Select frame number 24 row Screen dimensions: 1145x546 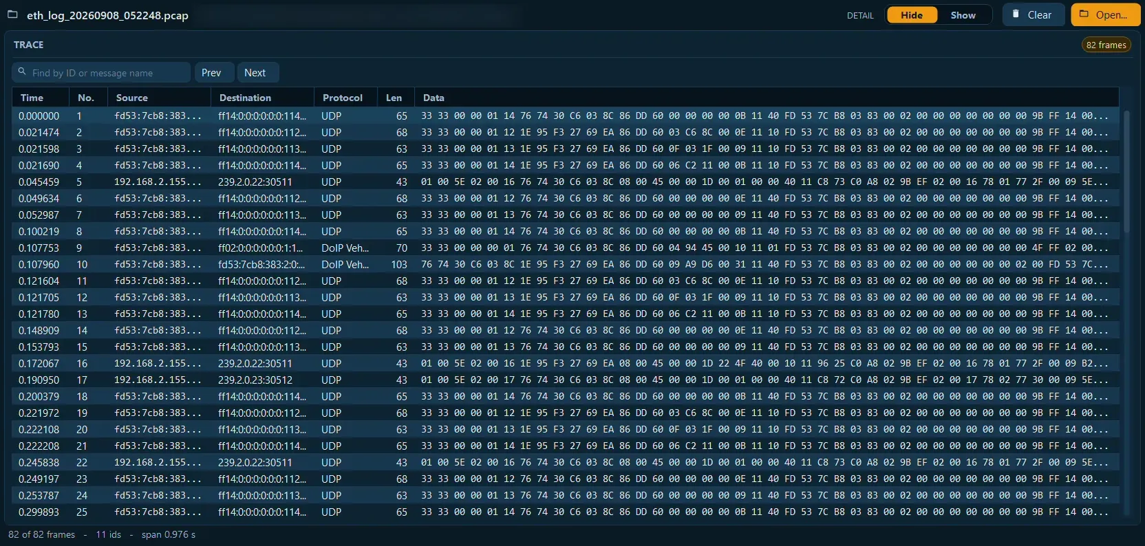click(566, 495)
